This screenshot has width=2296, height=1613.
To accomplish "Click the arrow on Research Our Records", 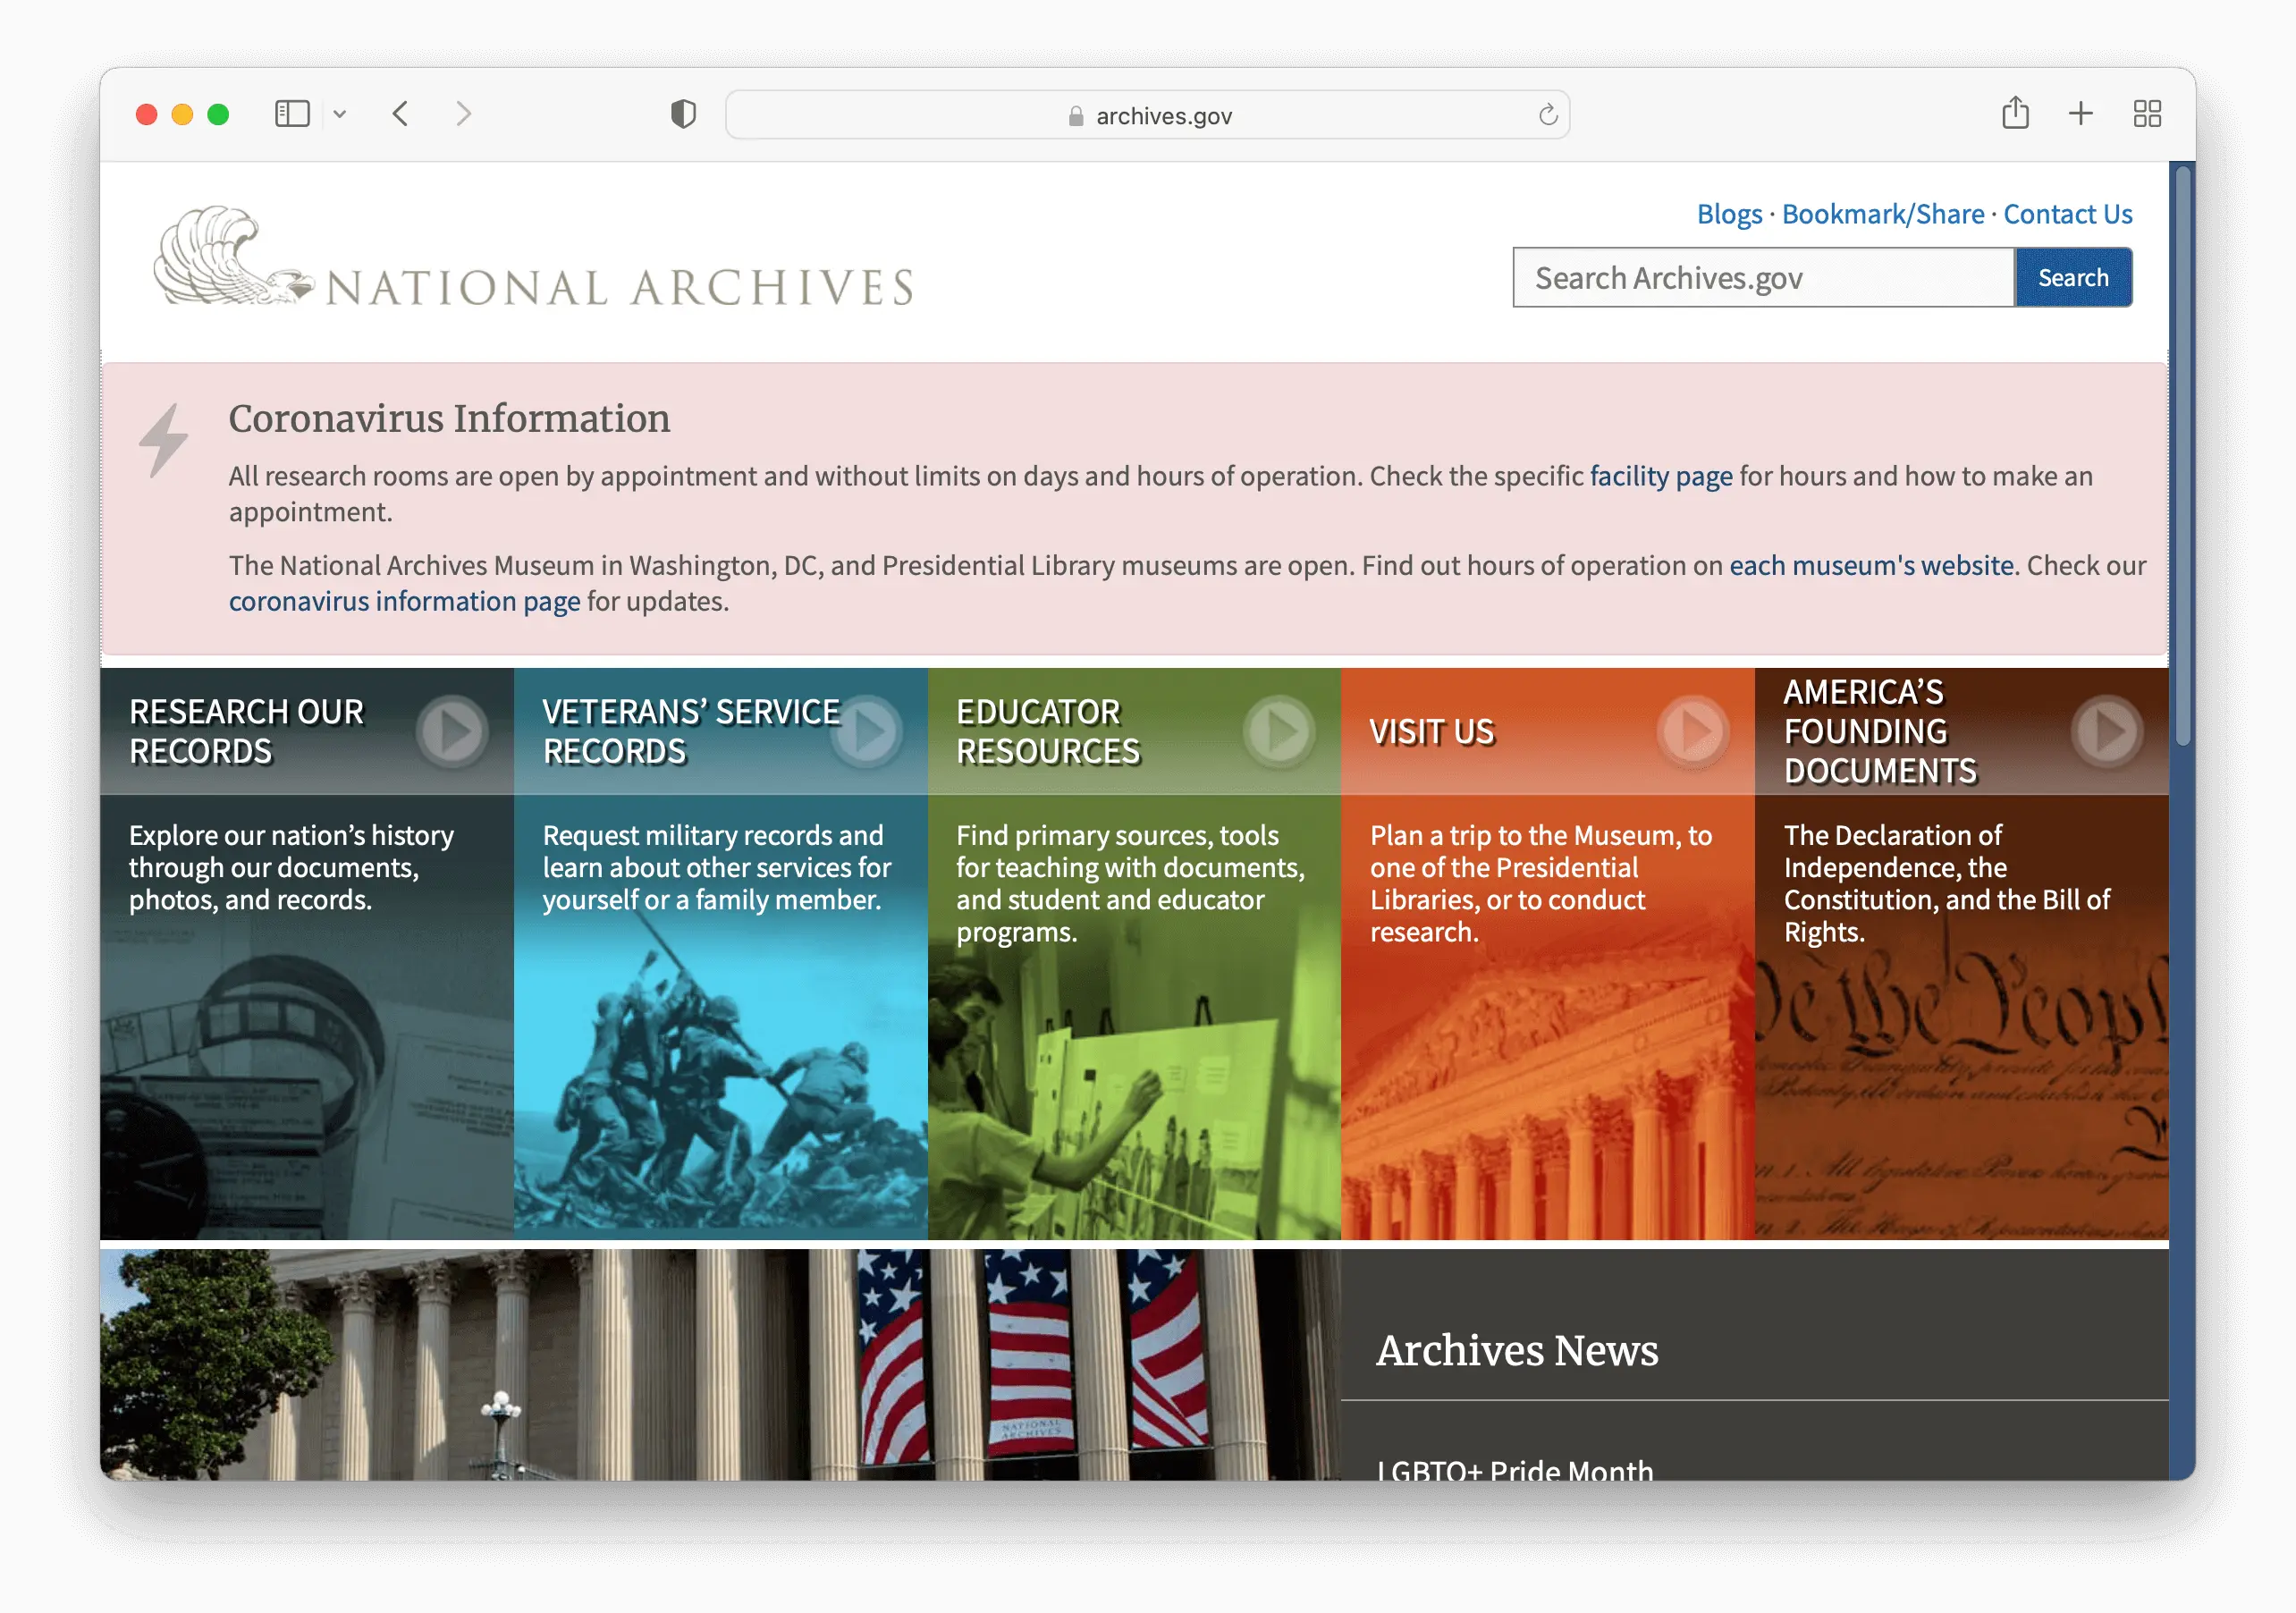I will click(452, 732).
